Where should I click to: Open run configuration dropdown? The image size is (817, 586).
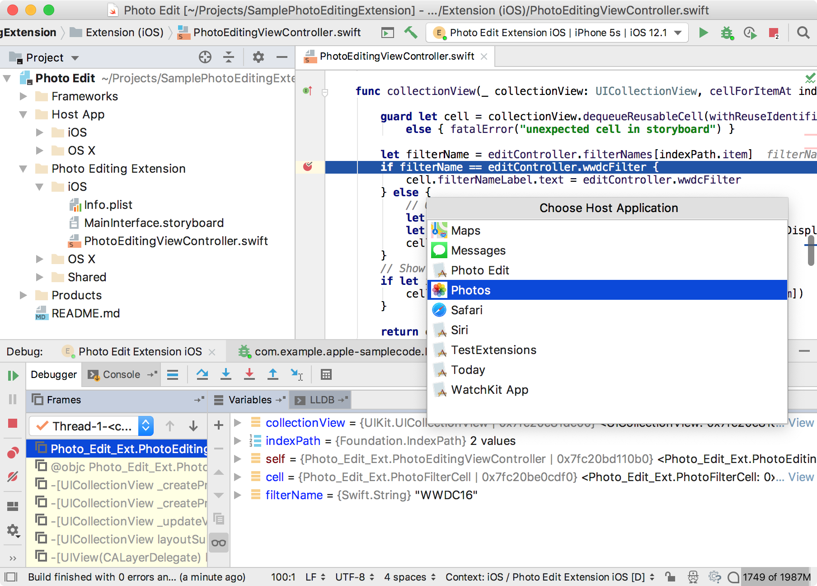tap(678, 33)
